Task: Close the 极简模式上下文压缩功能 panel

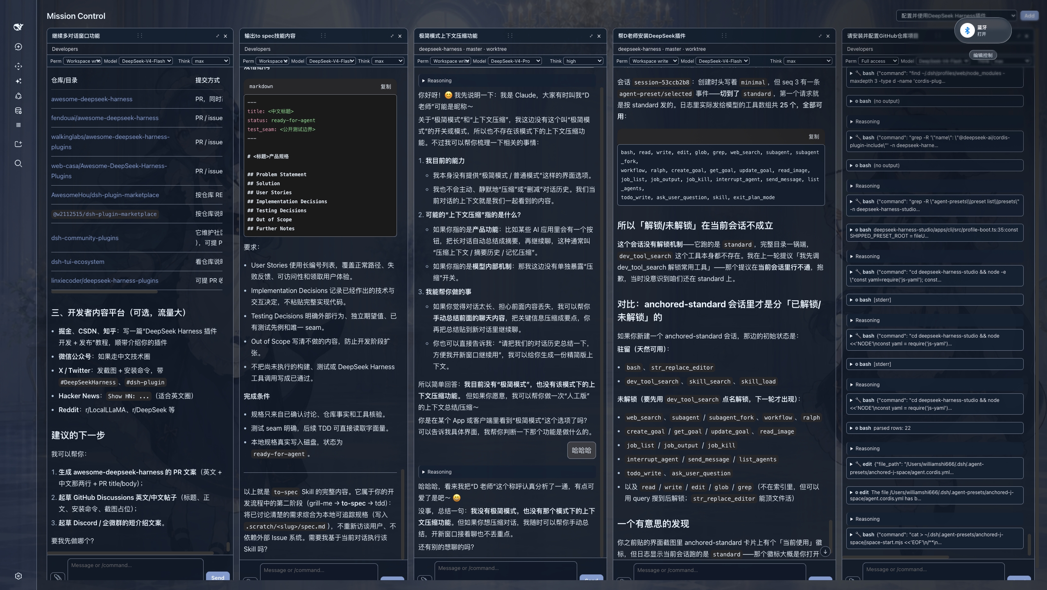Action: click(599, 36)
